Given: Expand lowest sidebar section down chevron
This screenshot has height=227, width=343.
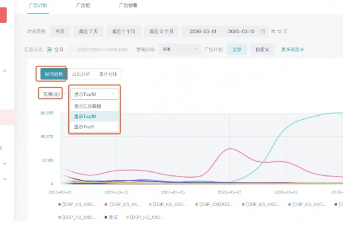Looking at the screenshot, I should [x=4, y=179].
